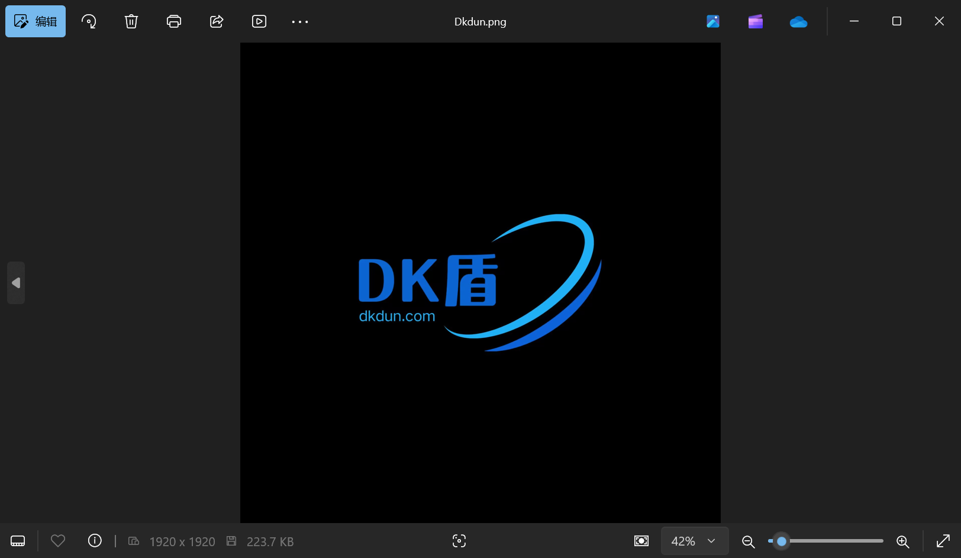Zoom out with the minus magnifier
961x558 pixels.
pyautogui.click(x=749, y=541)
